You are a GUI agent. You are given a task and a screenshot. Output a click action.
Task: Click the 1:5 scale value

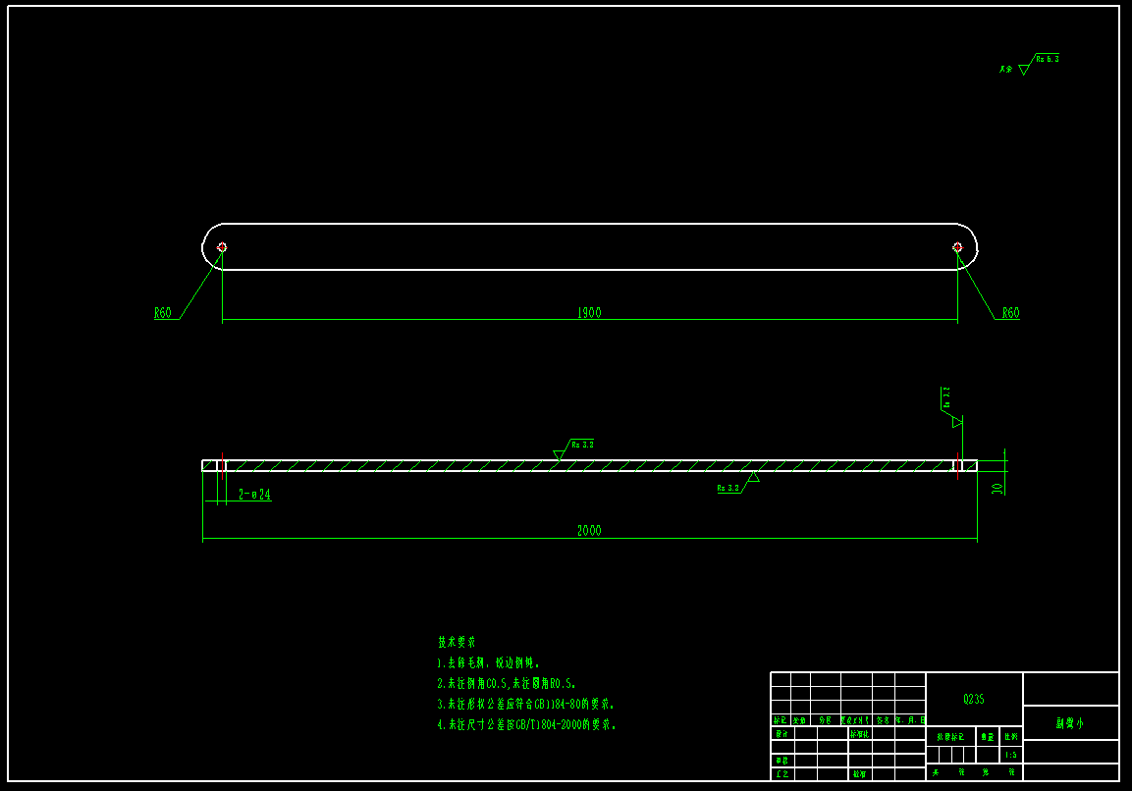tap(1010, 755)
